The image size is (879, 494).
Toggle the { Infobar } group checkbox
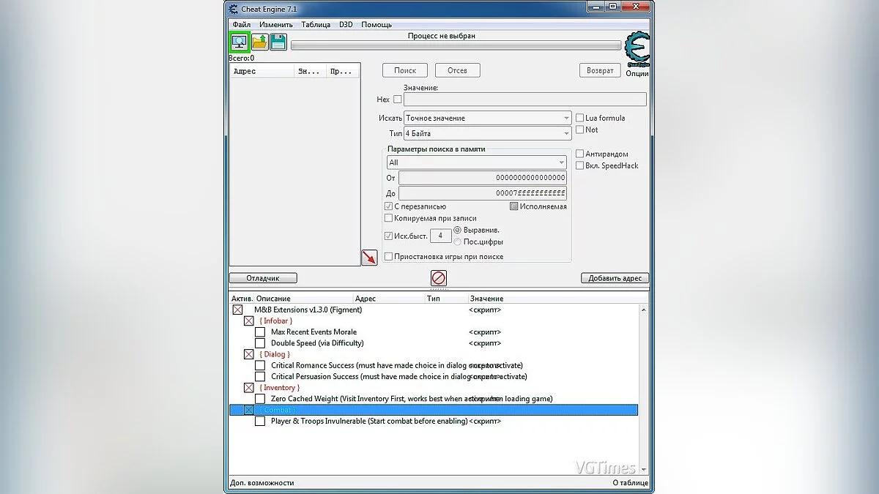pos(248,321)
